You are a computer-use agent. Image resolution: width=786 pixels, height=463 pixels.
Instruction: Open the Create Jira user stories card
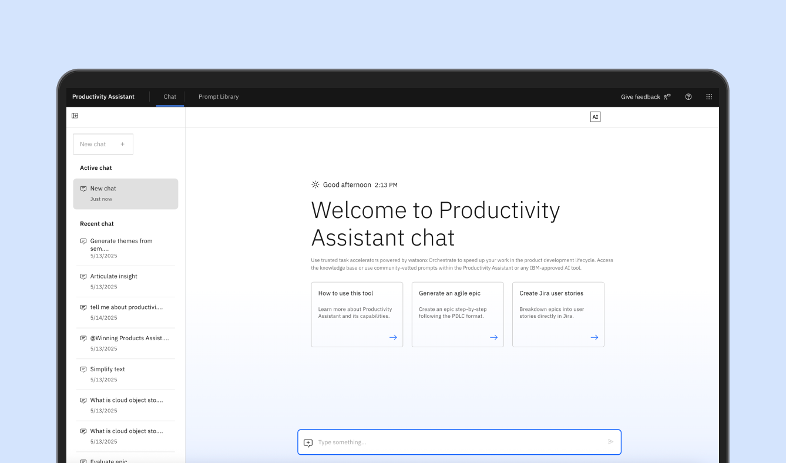(558, 314)
